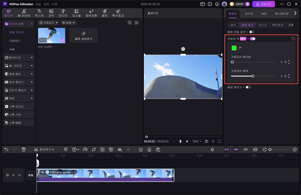Toggle the 크로마 키 switch off
Screen dimensions: 301x195
point(253,39)
